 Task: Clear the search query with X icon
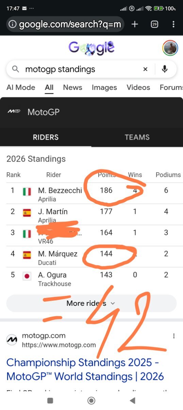pos(145,69)
